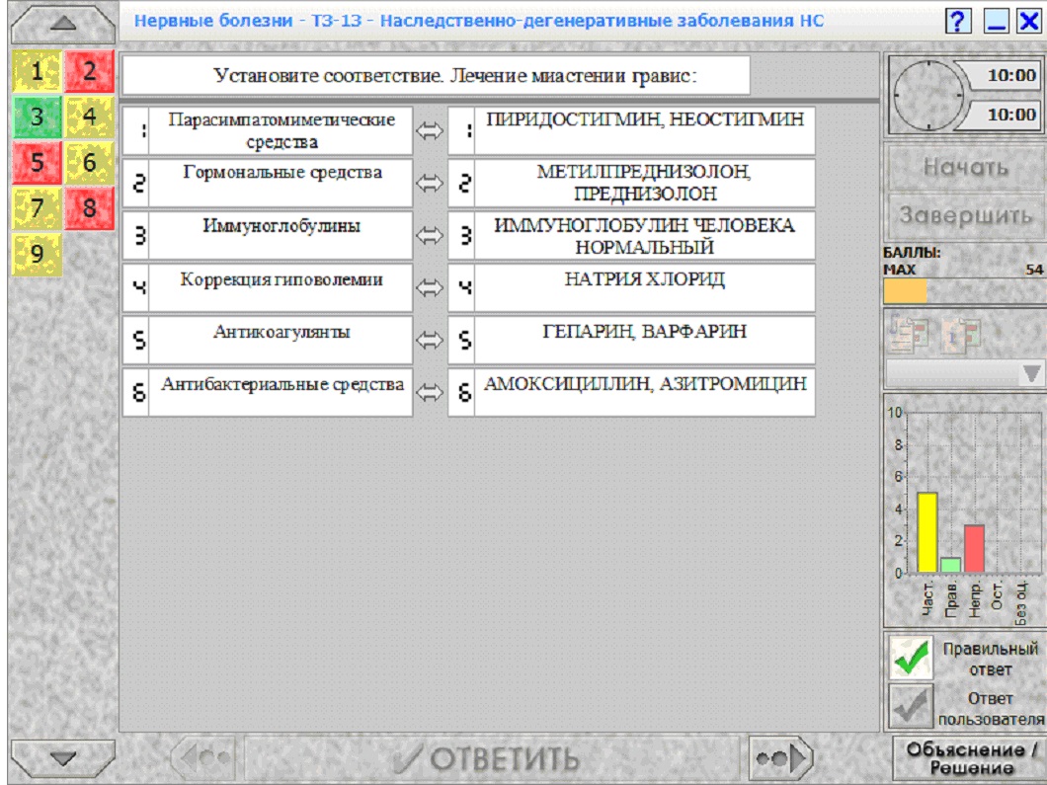Minimize the test window

click(x=996, y=22)
